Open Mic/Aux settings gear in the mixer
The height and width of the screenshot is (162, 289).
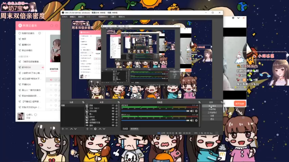(x=196, y=121)
